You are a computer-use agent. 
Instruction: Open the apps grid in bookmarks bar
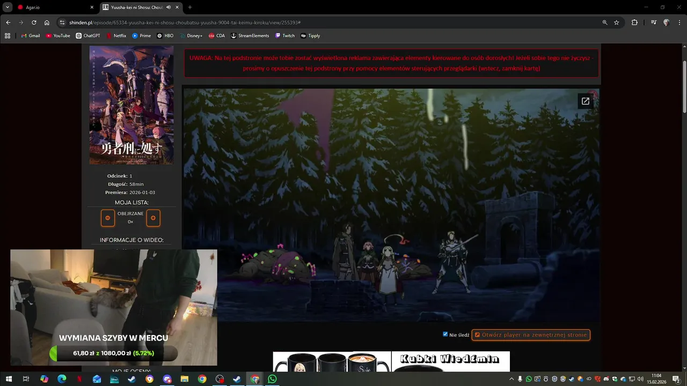pos(8,36)
